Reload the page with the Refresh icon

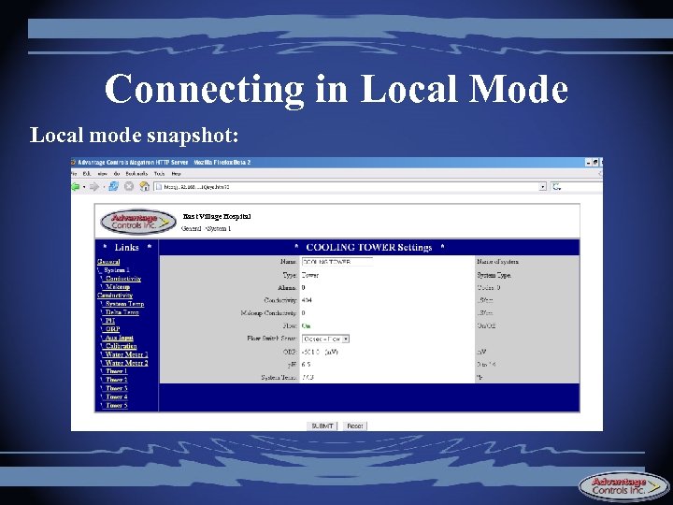(x=114, y=186)
